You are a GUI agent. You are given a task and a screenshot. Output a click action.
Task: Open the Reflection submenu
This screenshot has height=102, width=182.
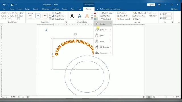pyautogui.click(x=103, y=29)
